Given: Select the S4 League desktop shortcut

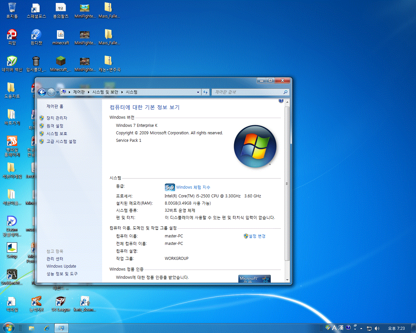Looking at the screenshot, I should point(61,304).
